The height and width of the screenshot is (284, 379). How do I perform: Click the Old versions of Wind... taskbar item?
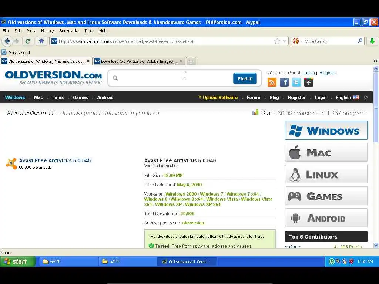(187, 261)
